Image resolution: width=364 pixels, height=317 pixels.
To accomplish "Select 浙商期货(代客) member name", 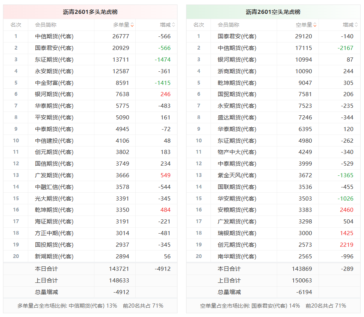I will click(237, 71).
